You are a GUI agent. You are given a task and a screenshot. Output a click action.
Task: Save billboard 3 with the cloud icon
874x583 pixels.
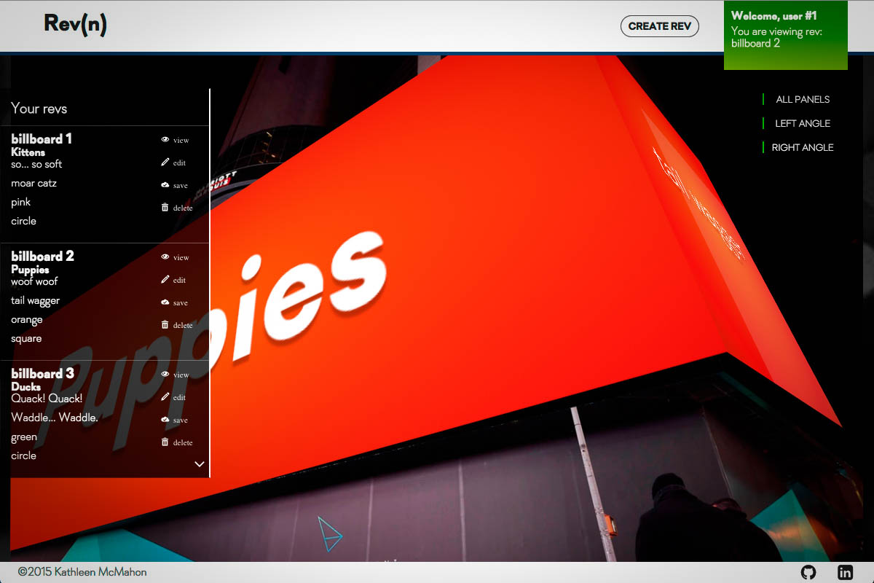point(165,420)
